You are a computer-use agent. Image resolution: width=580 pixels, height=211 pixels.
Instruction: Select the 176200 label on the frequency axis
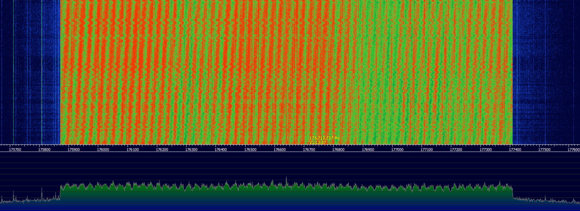(162, 149)
